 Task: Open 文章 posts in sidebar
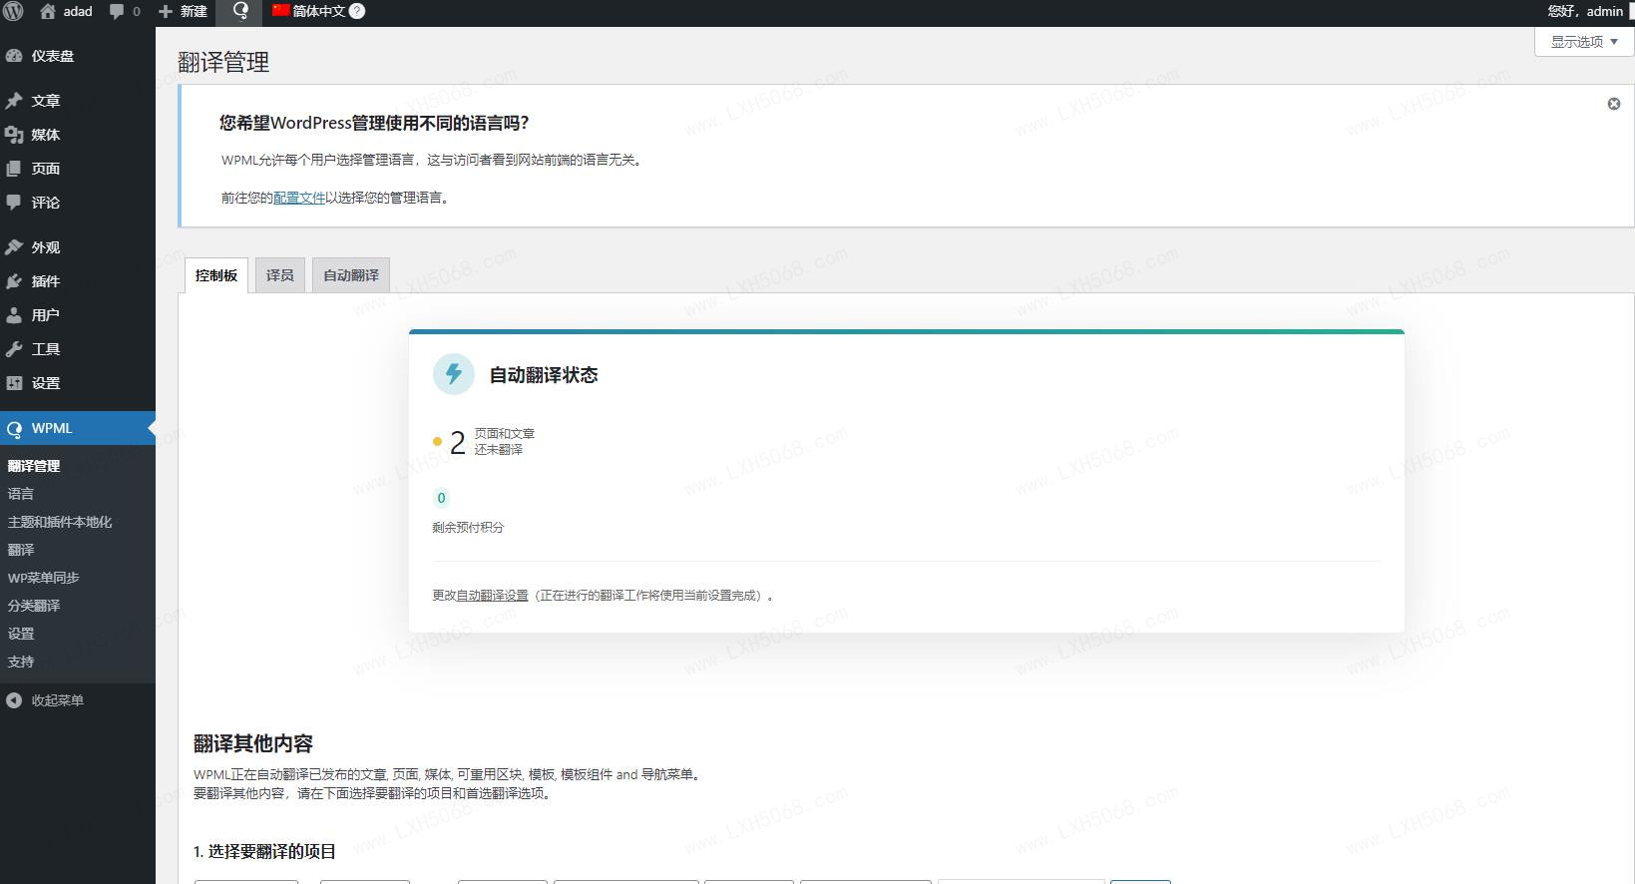point(78,101)
